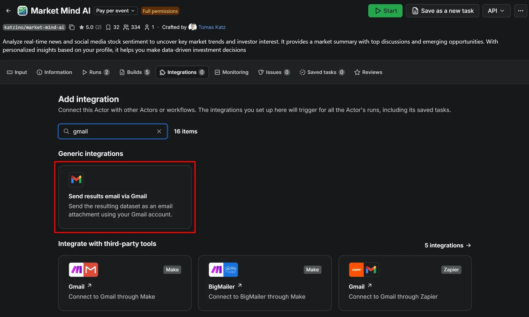Screen dimensions: 529x317
Task: Open the Monitoring tab
Action: [231, 72]
